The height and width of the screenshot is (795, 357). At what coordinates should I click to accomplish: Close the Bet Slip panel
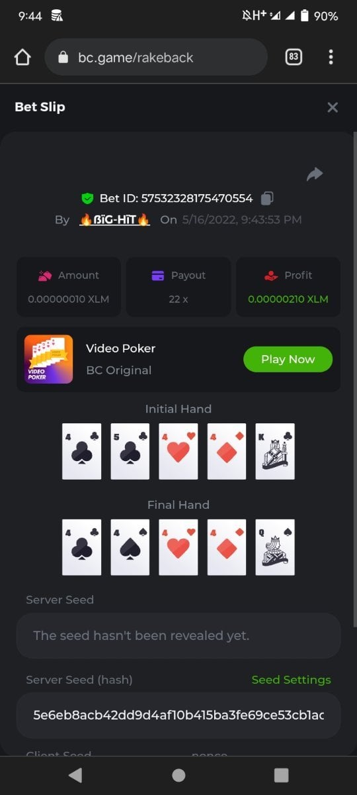pyautogui.click(x=333, y=107)
